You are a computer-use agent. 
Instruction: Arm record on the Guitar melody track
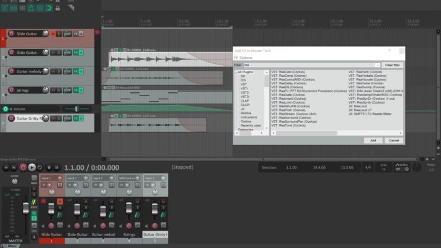[11, 71]
